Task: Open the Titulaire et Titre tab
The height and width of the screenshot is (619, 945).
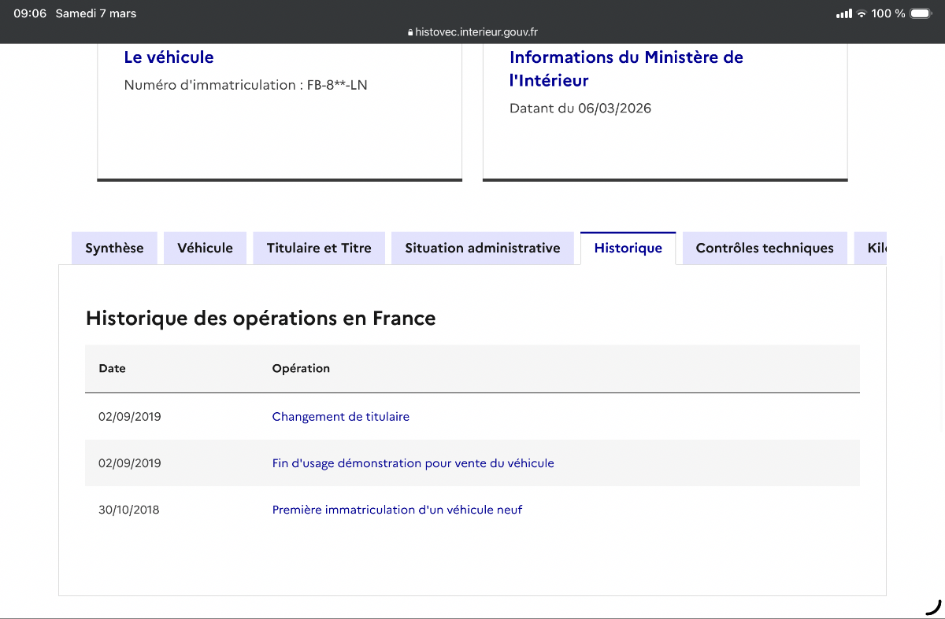Action: (x=319, y=249)
